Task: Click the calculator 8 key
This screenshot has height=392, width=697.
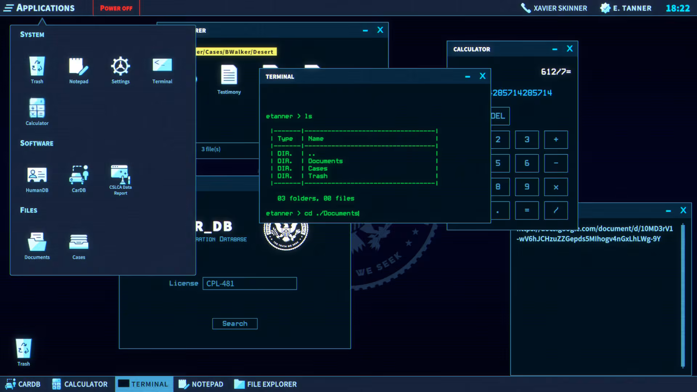Action: coord(500,187)
